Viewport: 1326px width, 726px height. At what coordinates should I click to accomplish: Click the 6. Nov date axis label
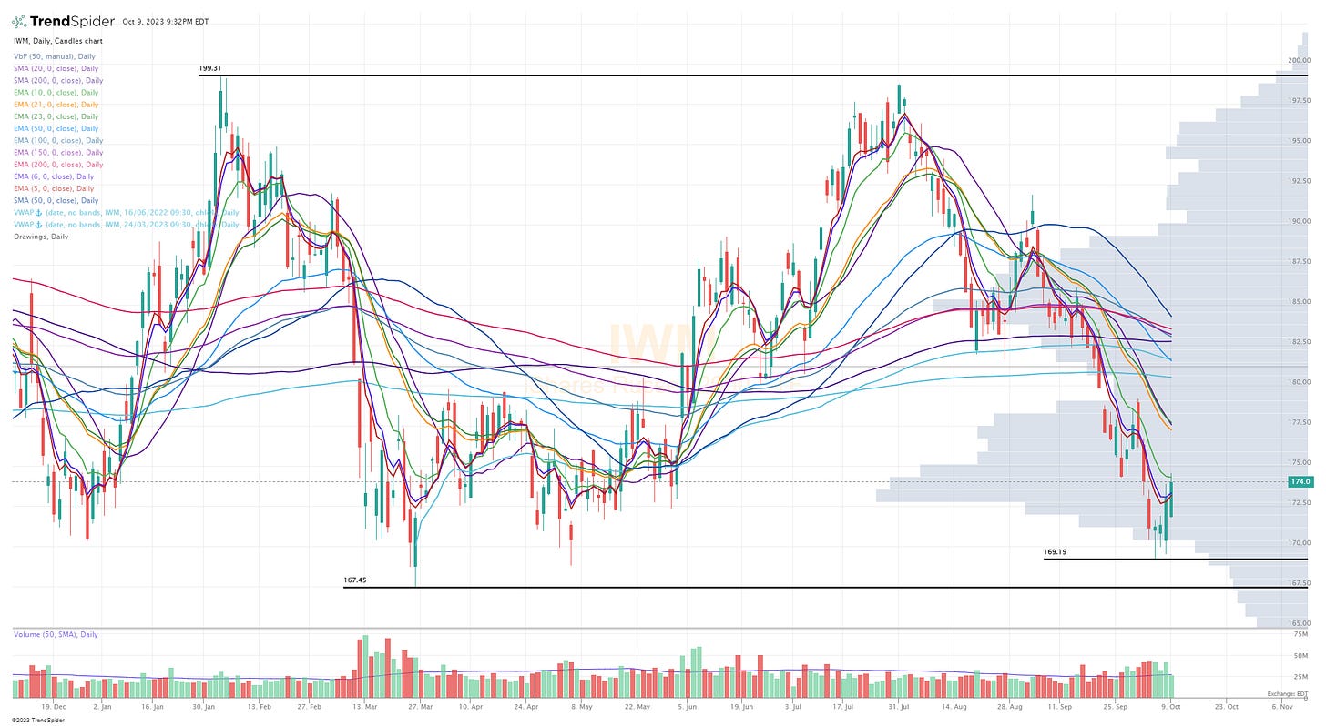click(1280, 706)
